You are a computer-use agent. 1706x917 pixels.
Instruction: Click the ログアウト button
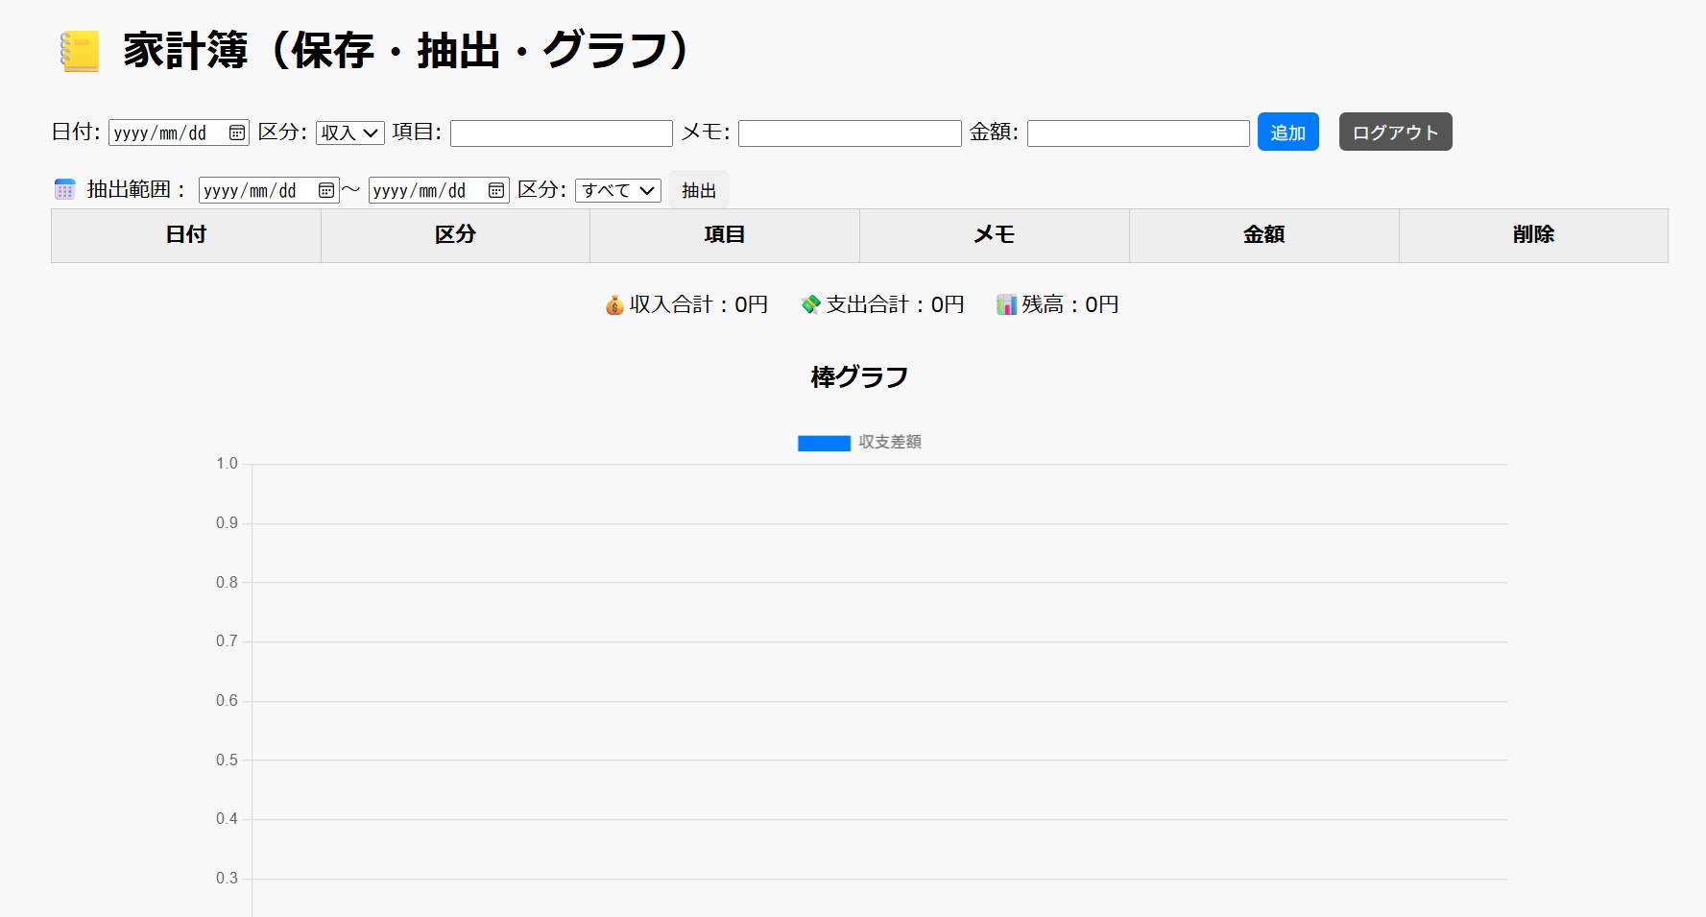click(x=1395, y=133)
